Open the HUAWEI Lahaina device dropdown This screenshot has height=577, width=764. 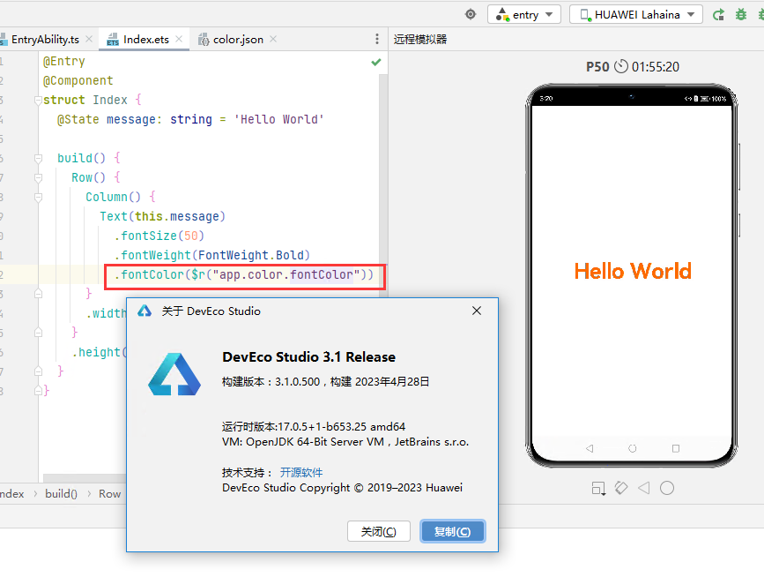[636, 14]
